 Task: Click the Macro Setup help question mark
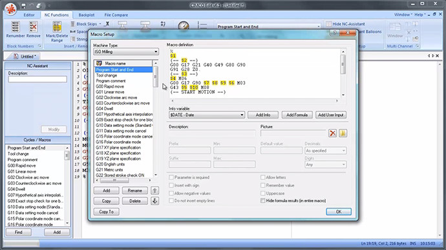click(335, 33)
